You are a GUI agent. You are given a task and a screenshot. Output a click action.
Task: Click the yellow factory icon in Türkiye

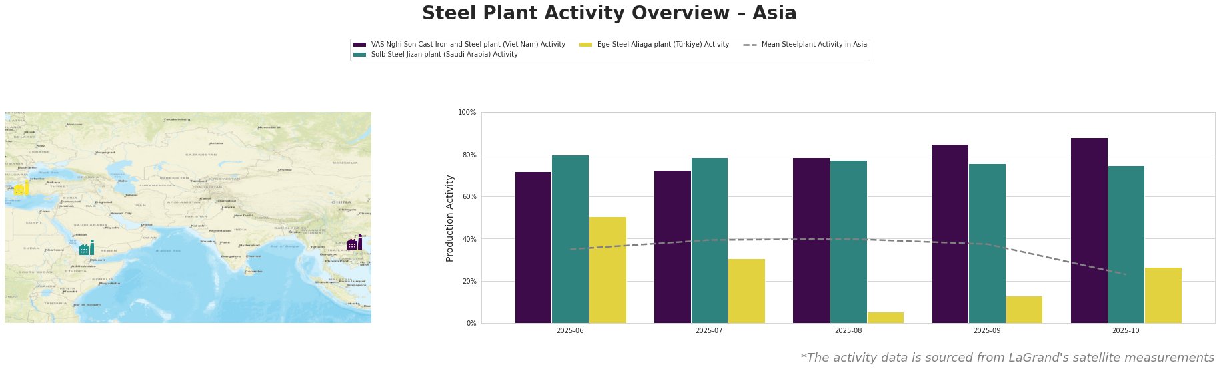21,188
